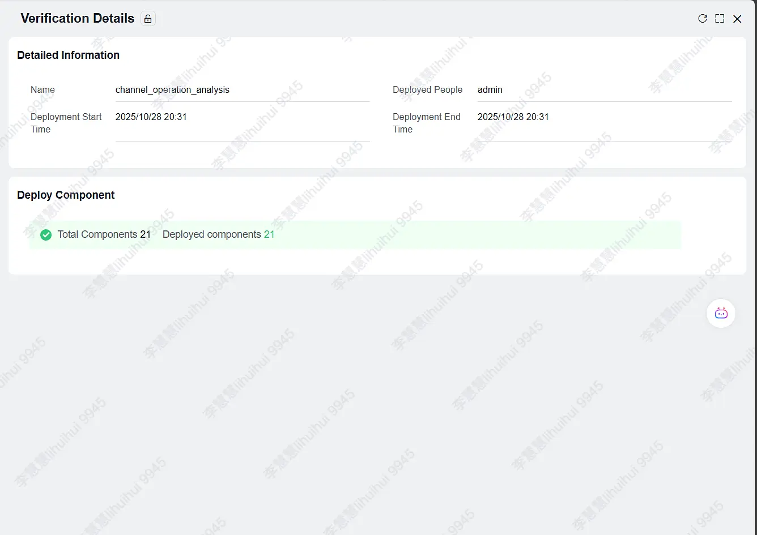Click the green success check icon
Screen dimensions: 757x535
click(46, 234)
